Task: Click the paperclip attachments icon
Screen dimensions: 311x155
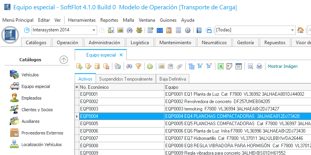Action: 179,66
